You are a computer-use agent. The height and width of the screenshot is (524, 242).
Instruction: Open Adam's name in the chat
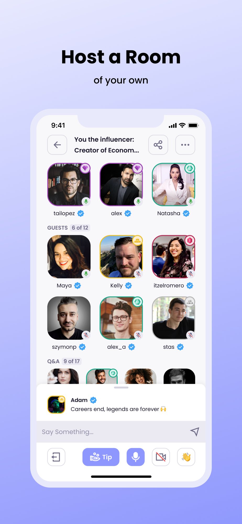[79, 400]
